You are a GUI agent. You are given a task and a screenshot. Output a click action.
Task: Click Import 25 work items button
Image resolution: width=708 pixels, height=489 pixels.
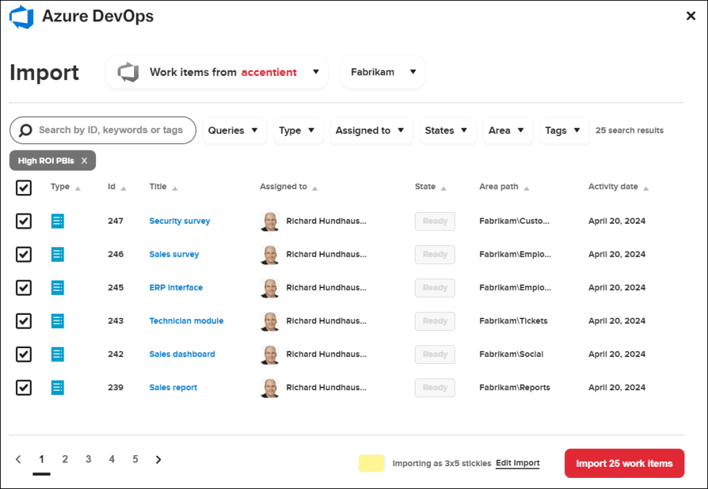coord(624,463)
